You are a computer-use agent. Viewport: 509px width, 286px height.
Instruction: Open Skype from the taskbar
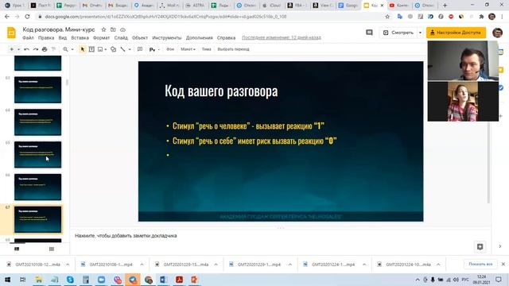tap(70, 280)
